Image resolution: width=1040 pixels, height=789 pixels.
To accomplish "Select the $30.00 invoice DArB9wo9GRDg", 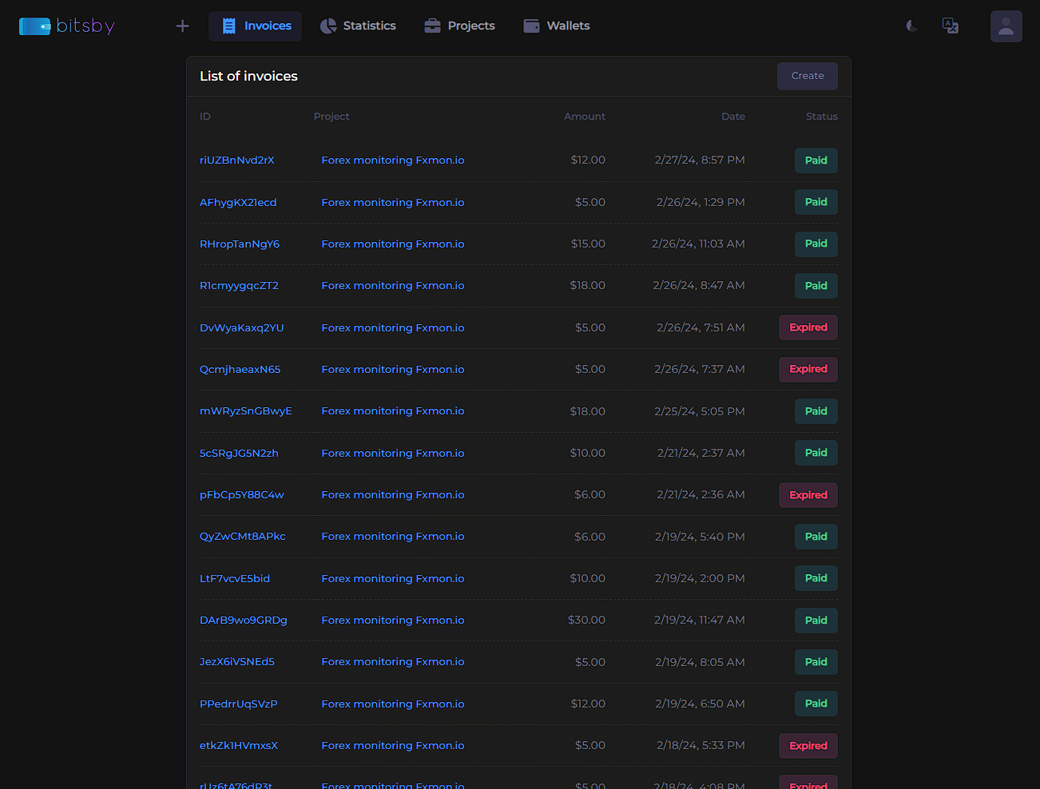I will point(244,620).
